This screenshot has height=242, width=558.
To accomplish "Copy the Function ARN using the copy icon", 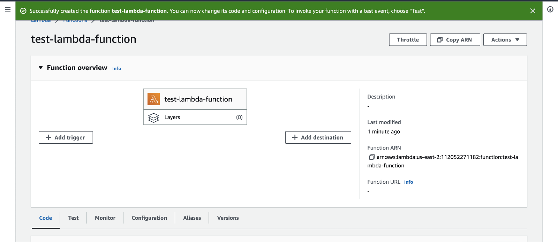I will [372, 157].
